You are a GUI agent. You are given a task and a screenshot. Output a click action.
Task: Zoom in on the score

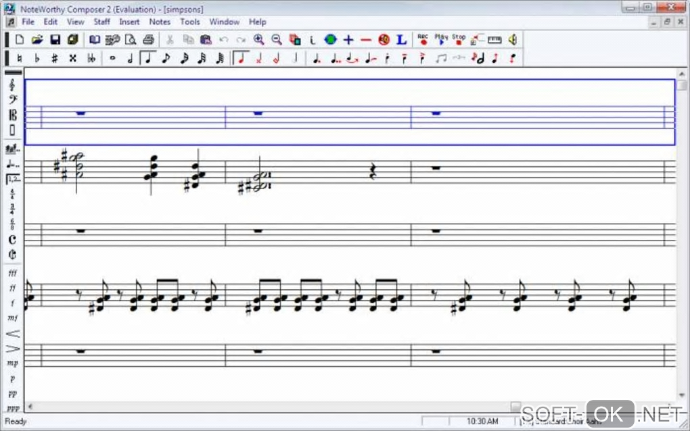click(258, 40)
